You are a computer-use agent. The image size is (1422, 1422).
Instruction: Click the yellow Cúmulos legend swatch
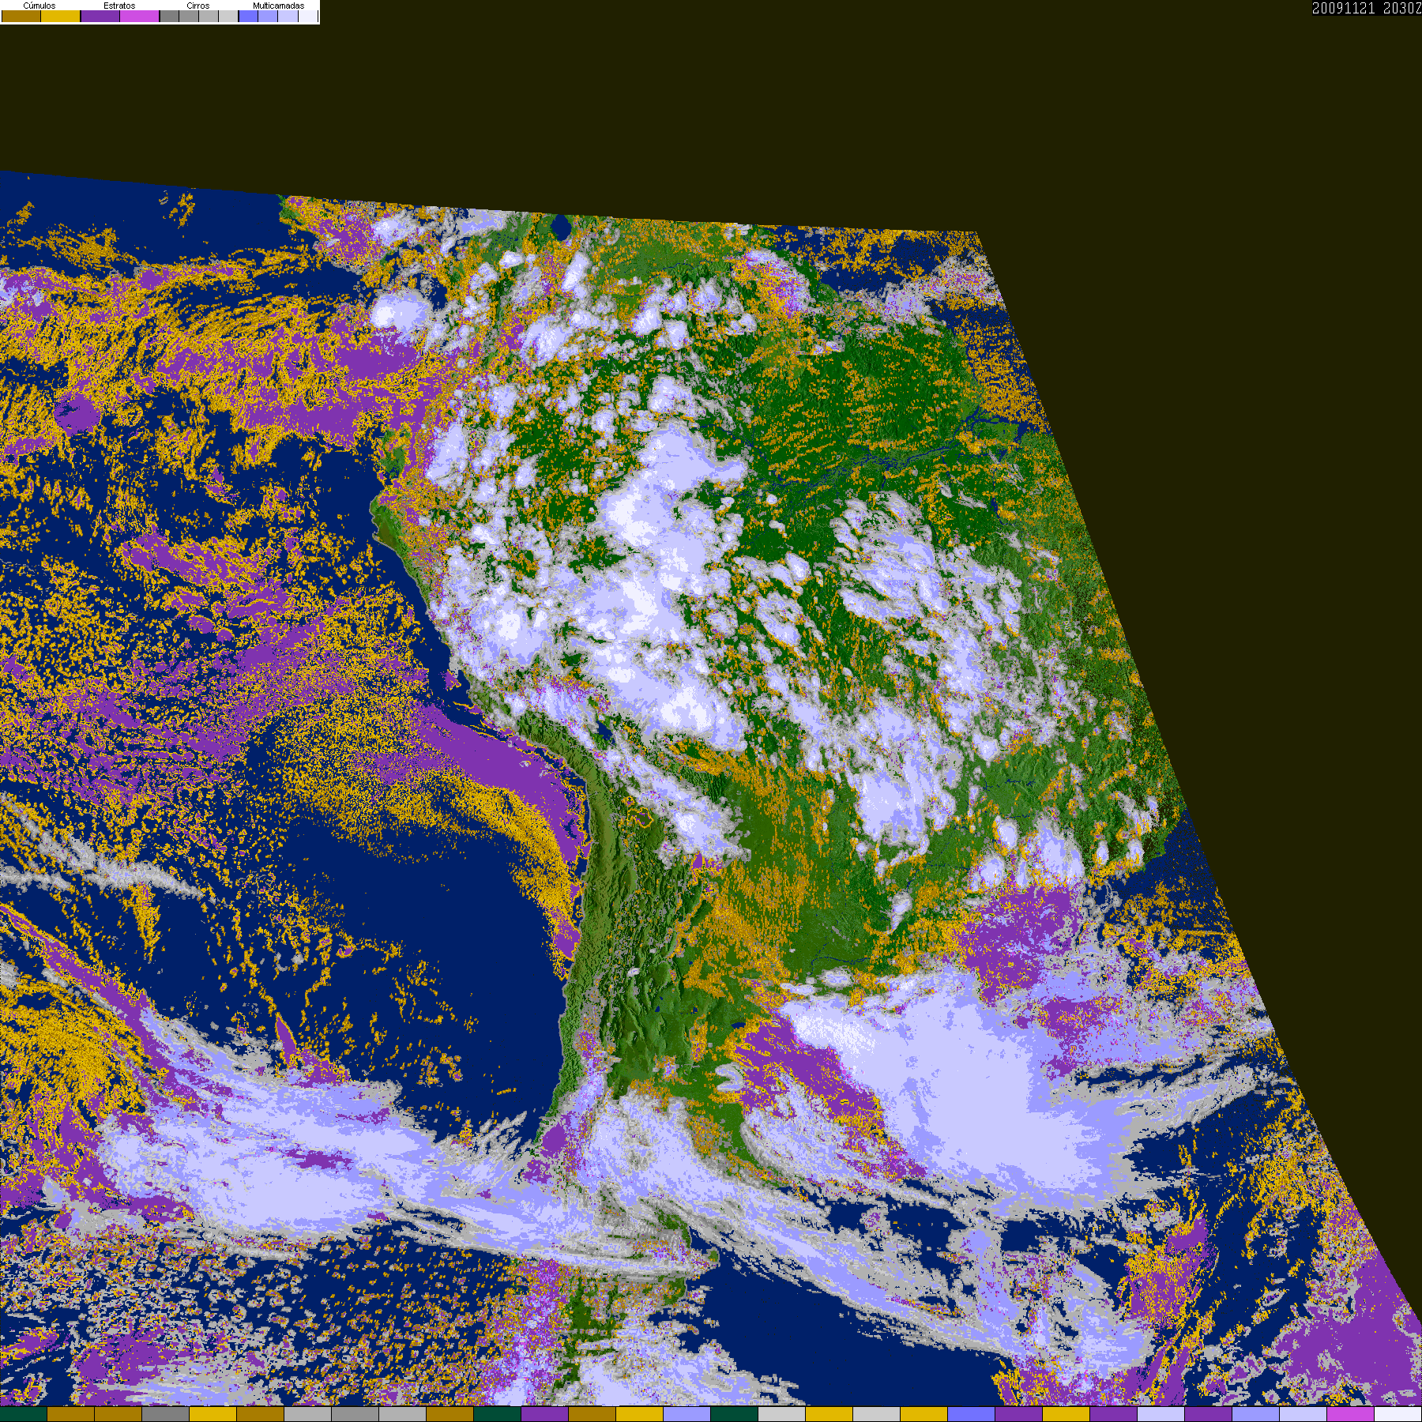pos(61,16)
